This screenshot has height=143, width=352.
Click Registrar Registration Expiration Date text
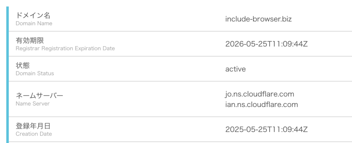pyautogui.click(x=65, y=49)
